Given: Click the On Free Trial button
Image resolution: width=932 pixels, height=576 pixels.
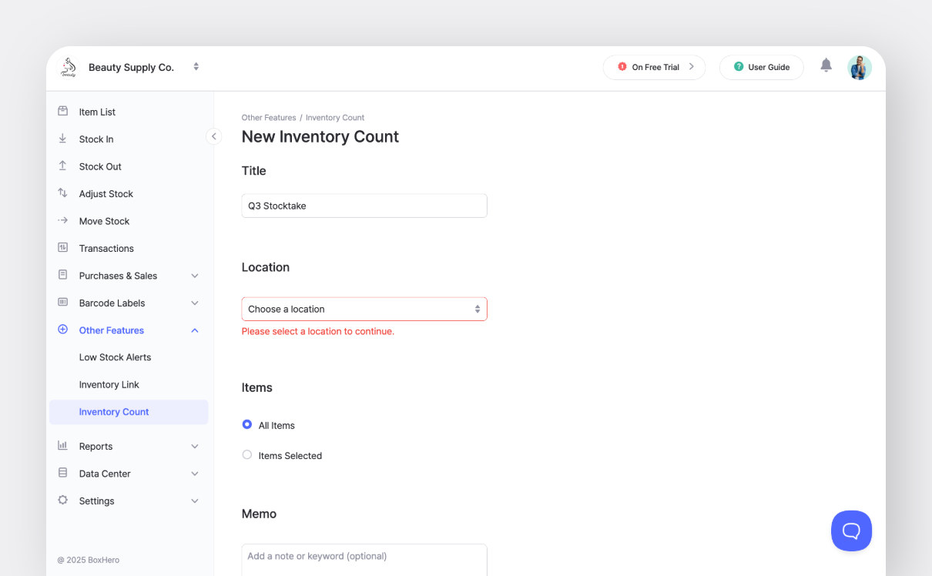Looking at the screenshot, I should click(x=654, y=67).
